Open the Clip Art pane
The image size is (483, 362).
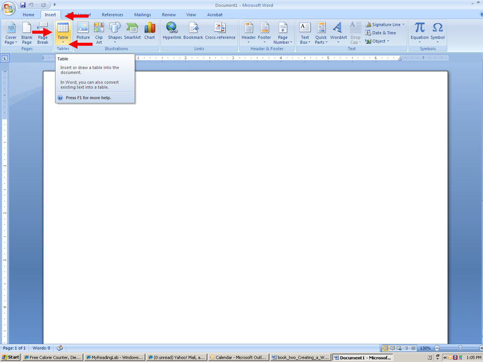[x=99, y=33]
